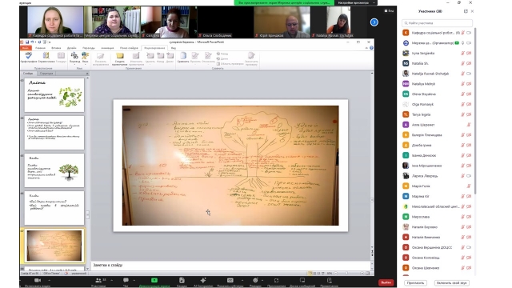Image resolution: width=512 pixels, height=288 pixels.
Task: Collapse the PowerPoint ribbon chevron
Action: coord(366,48)
